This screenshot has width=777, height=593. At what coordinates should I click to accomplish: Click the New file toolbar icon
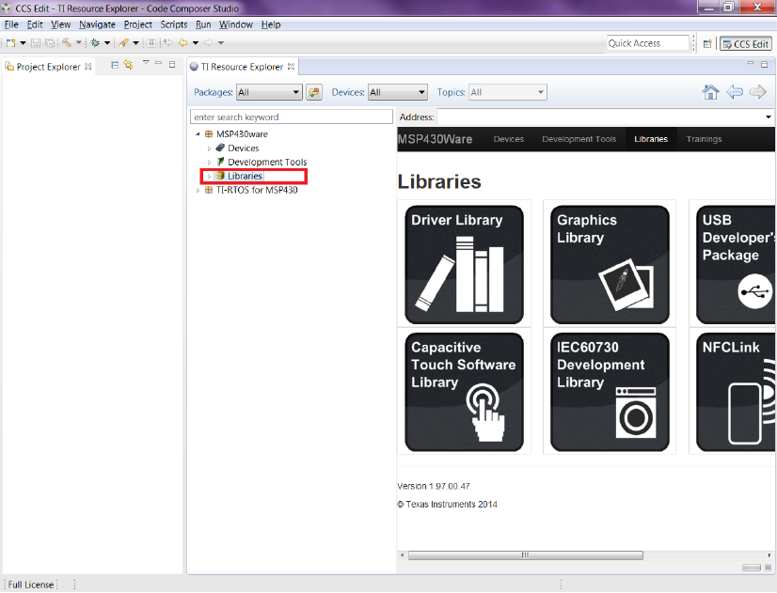point(10,43)
